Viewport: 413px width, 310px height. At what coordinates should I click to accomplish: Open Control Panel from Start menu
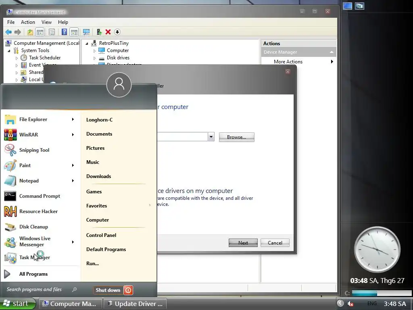point(101,235)
